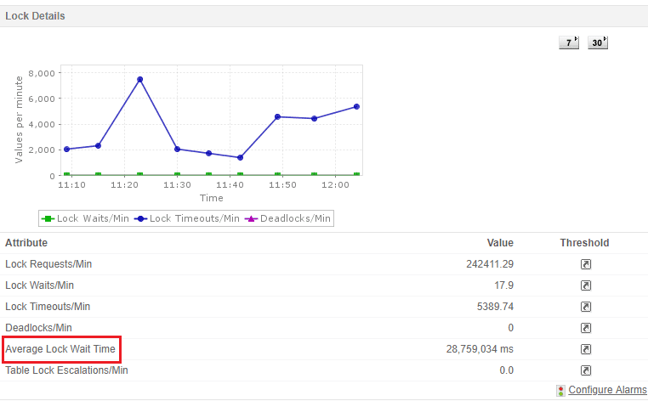Open the 7-day history report icon
648x401 pixels.
[x=568, y=42]
